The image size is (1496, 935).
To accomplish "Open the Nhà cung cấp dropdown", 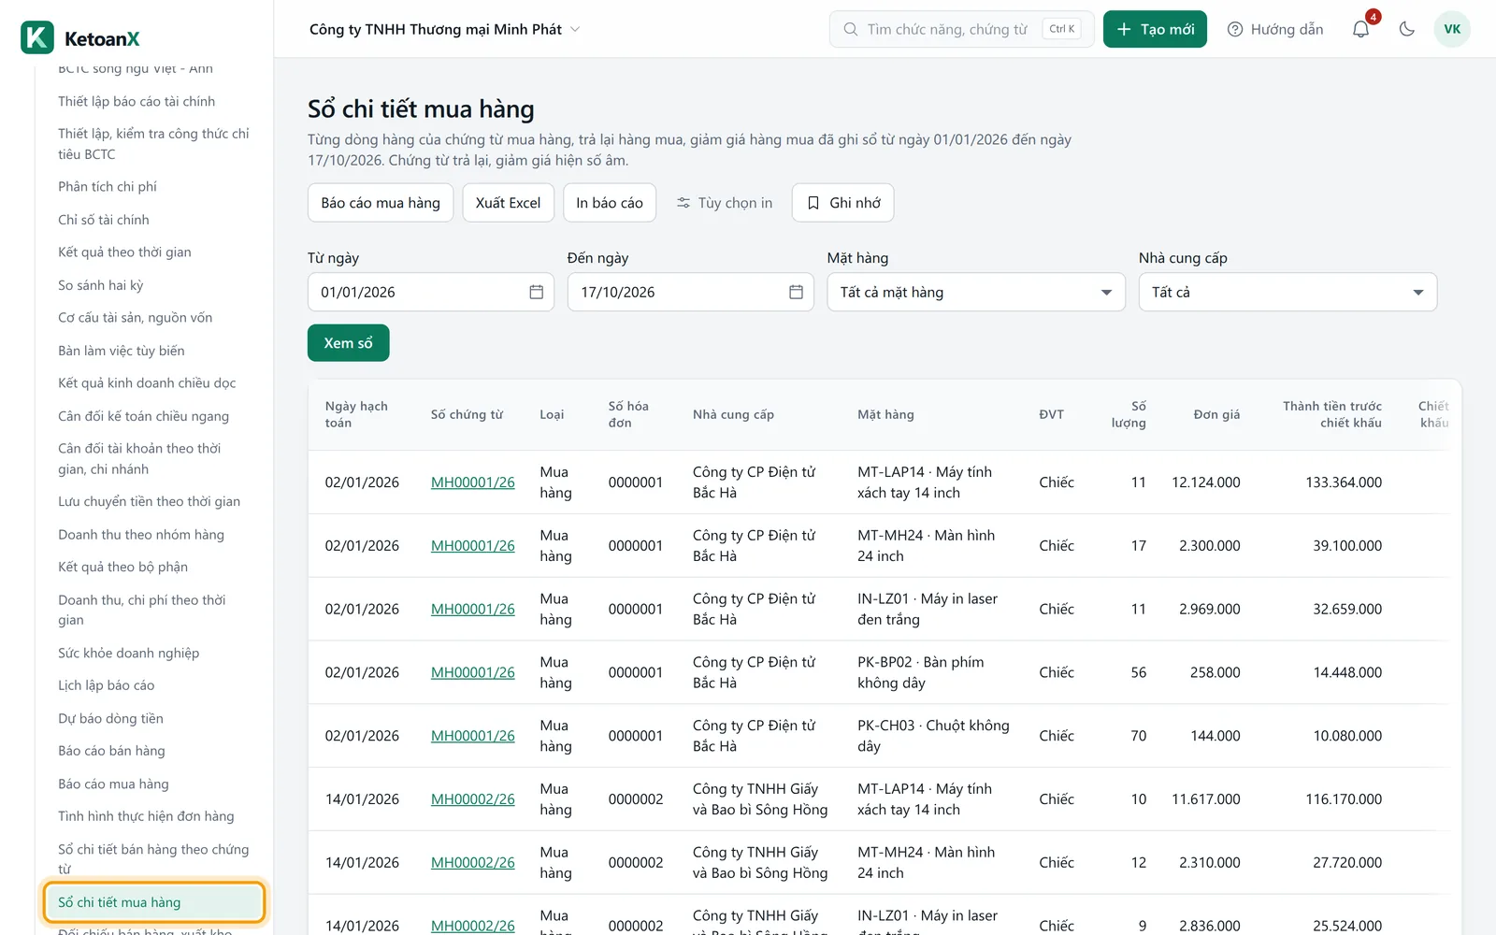I will [1287, 292].
